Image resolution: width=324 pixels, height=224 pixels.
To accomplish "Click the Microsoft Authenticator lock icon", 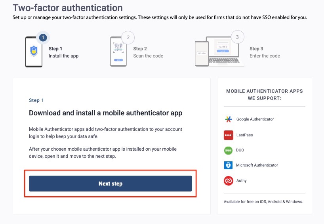I will [x=228, y=165].
